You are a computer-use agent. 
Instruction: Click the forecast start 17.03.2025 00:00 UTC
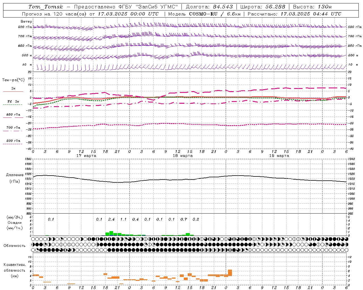(128, 14)
